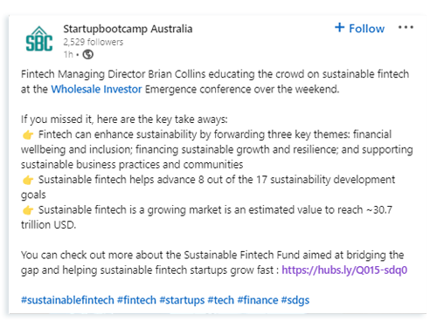Click the first pointing hand emoji bullet
The image size is (437, 328).
pos(28,135)
